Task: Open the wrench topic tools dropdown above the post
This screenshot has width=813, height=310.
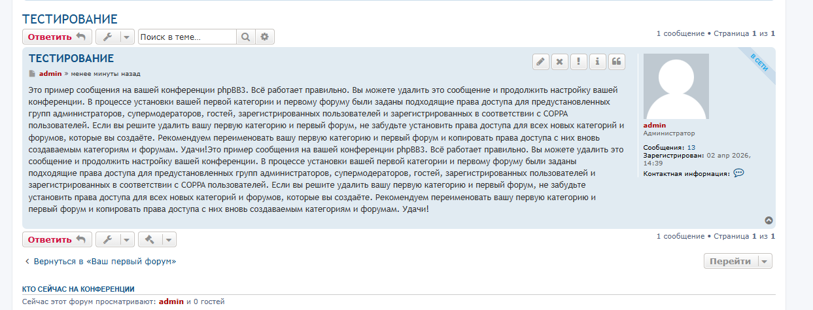Action: [x=115, y=37]
